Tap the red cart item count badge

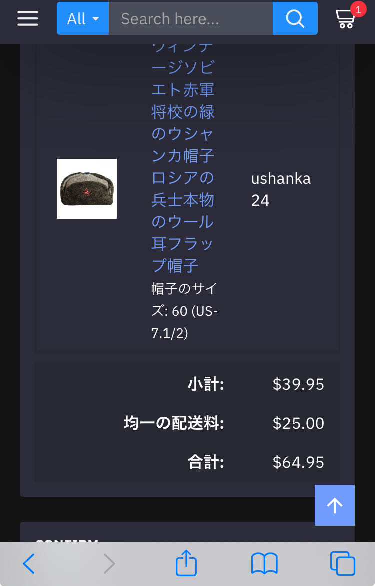tap(358, 9)
